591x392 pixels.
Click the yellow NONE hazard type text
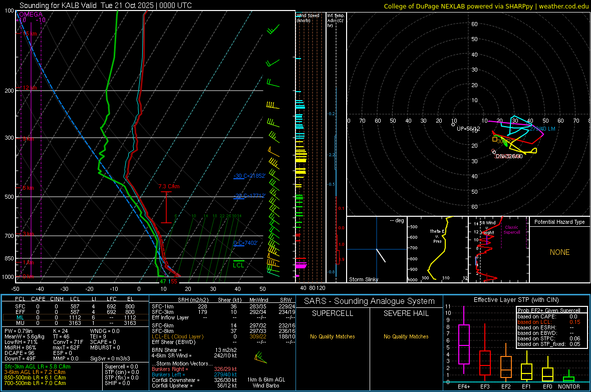coord(559,252)
